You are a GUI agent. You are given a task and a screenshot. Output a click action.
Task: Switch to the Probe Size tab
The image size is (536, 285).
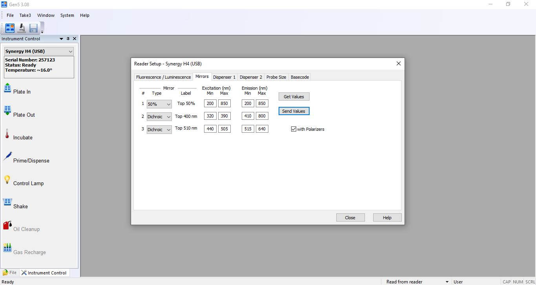(x=276, y=77)
